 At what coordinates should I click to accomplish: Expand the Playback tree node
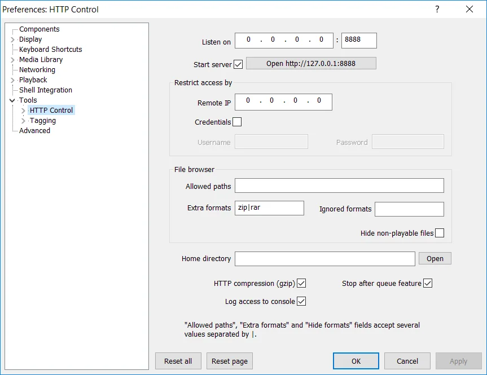[13, 80]
